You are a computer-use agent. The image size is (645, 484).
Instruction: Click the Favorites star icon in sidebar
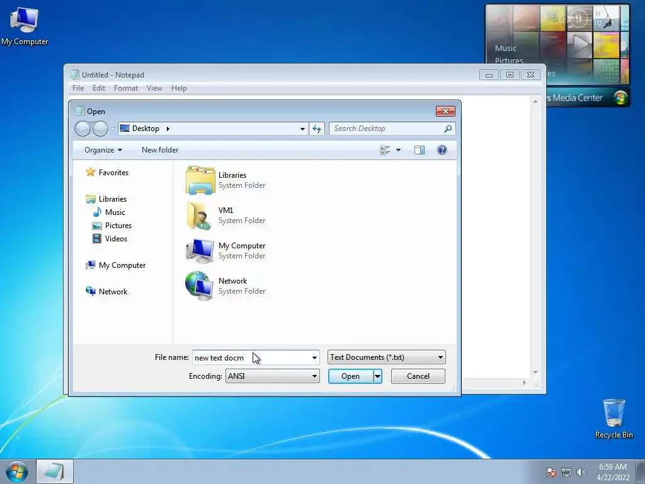tap(91, 173)
